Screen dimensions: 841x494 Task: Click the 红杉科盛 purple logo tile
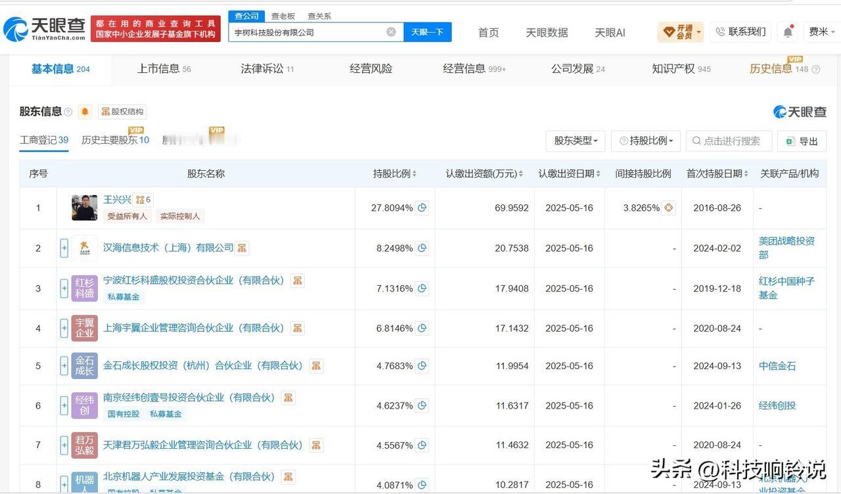coord(84,288)
